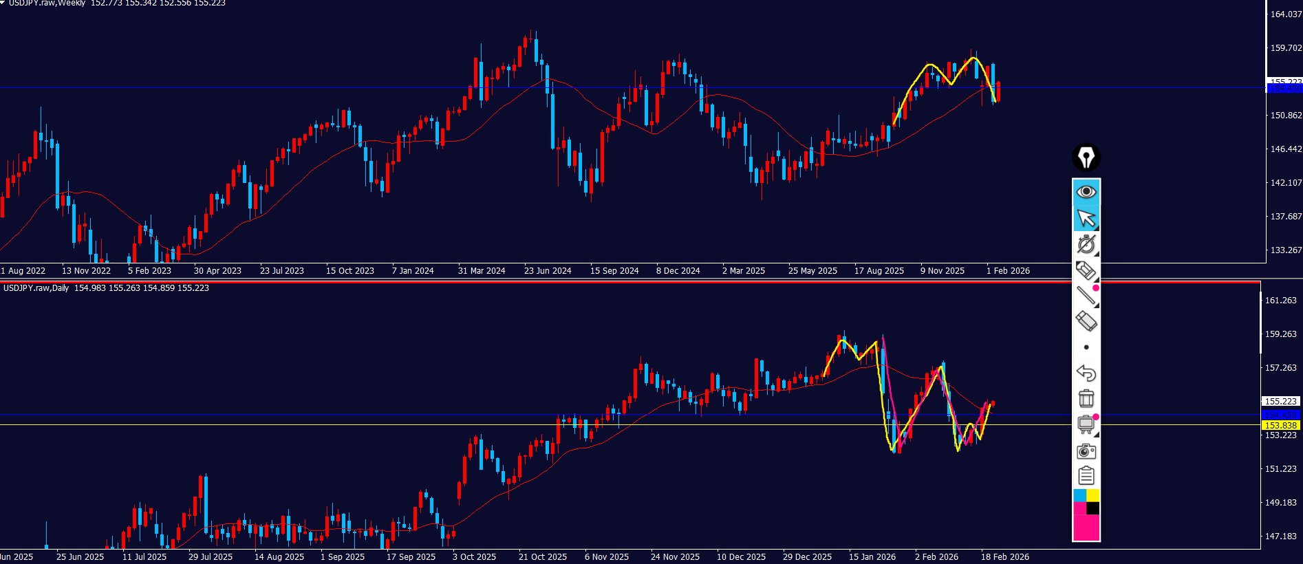Click the 155.223 price label on daily chart

(1280, 401)
